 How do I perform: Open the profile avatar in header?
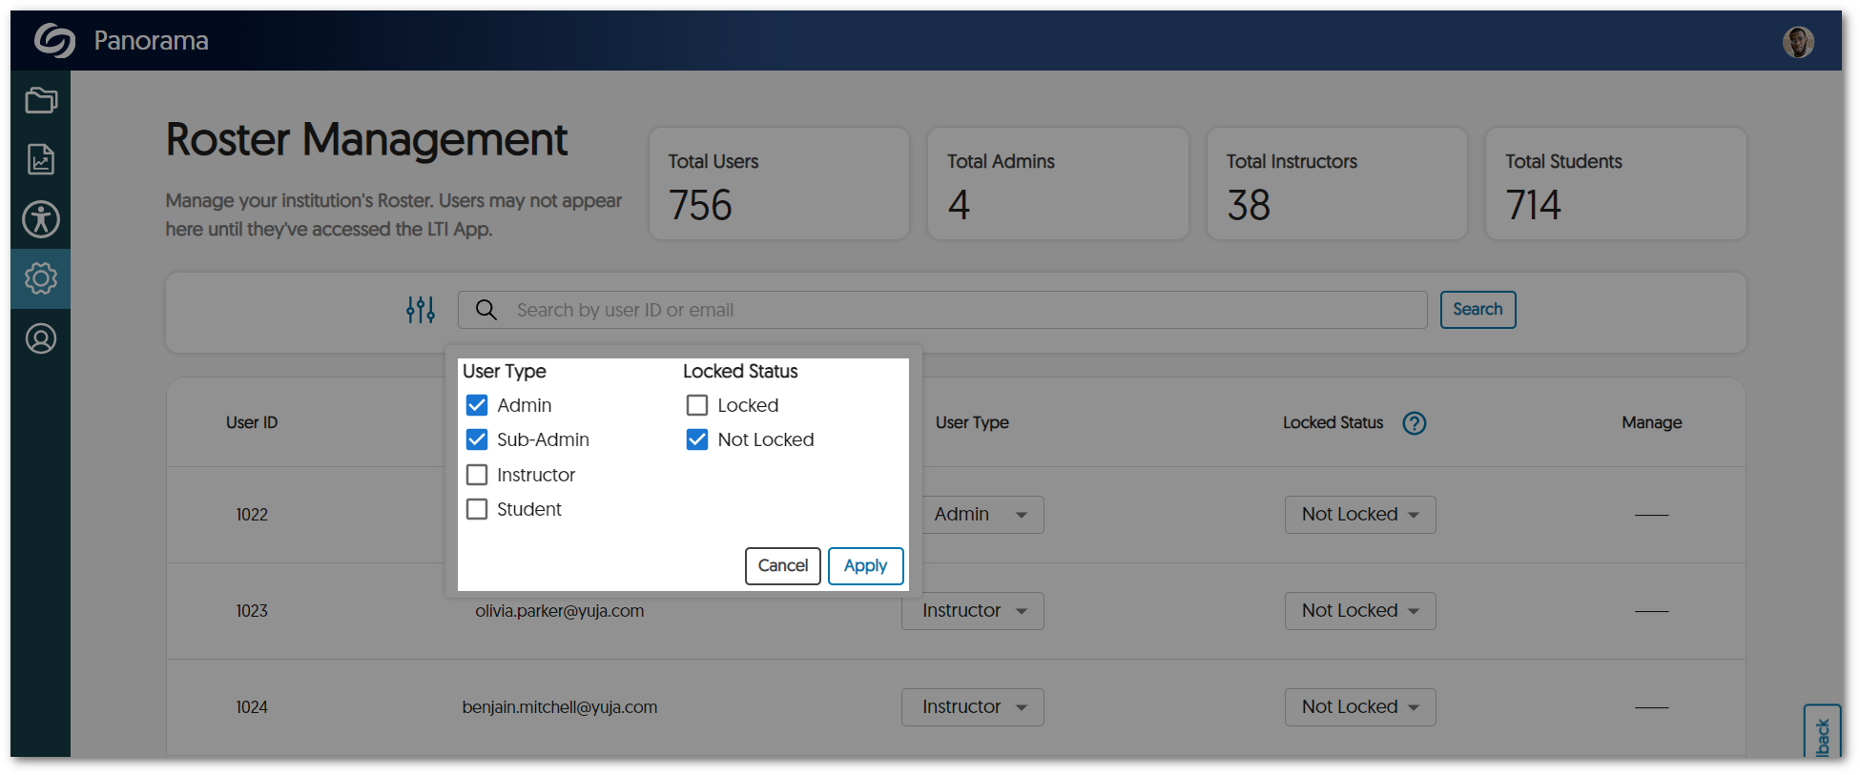[1798, 42]
